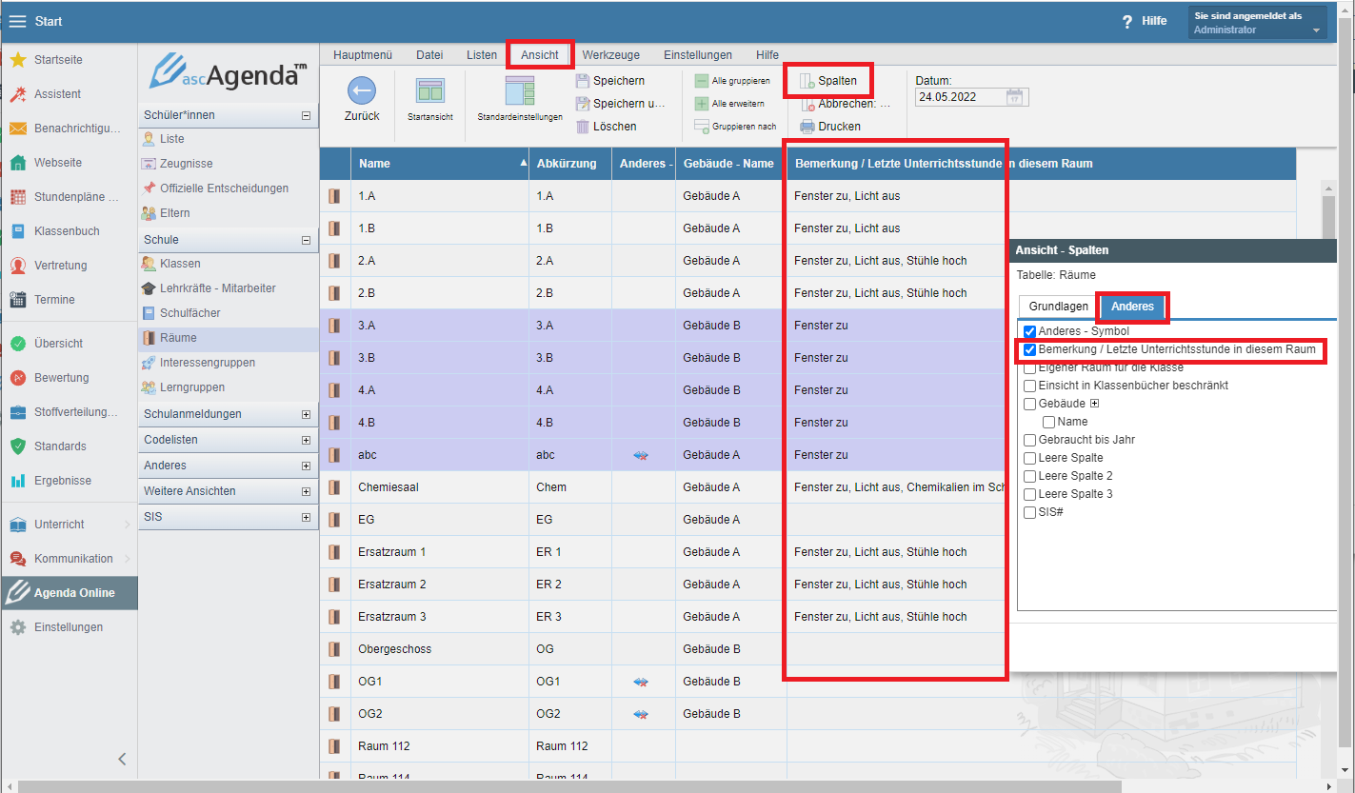Uncheck Bemerkung / Letzte Unterrichtsstunde checkbox
The width and height of the screenshot is (1355, 793).
1029,349
